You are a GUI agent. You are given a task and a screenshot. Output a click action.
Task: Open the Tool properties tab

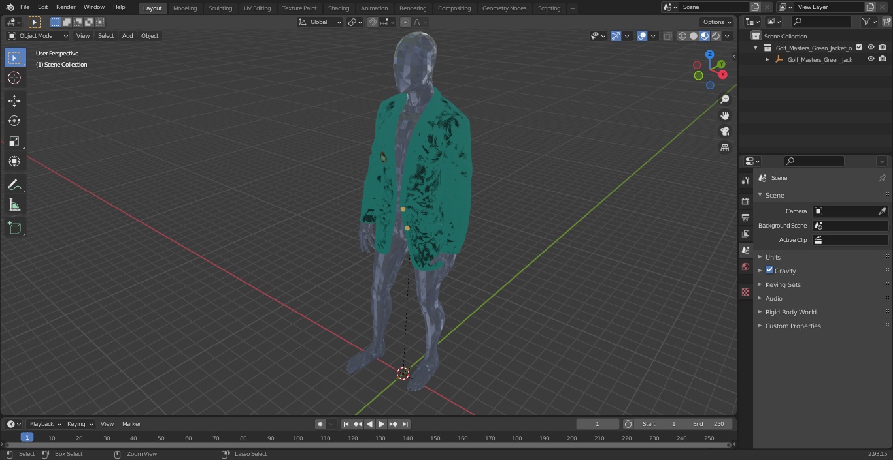click(x=745, y=181)
